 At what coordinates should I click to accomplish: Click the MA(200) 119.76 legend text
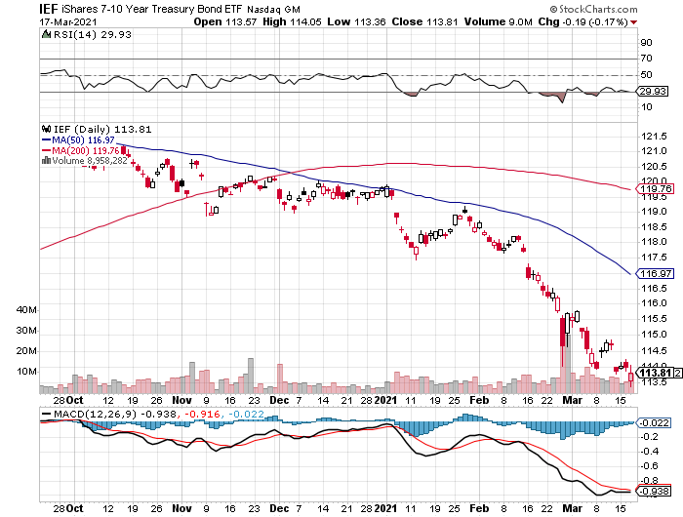pyautogui.click(x=86, y=150)
